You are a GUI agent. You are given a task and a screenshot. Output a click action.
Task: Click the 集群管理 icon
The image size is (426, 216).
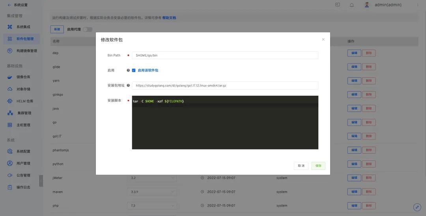[x=10, y=113]
